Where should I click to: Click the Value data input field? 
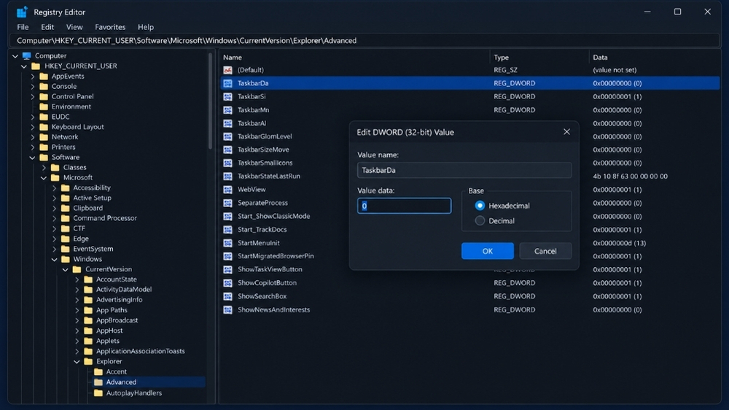click(404, 206)
